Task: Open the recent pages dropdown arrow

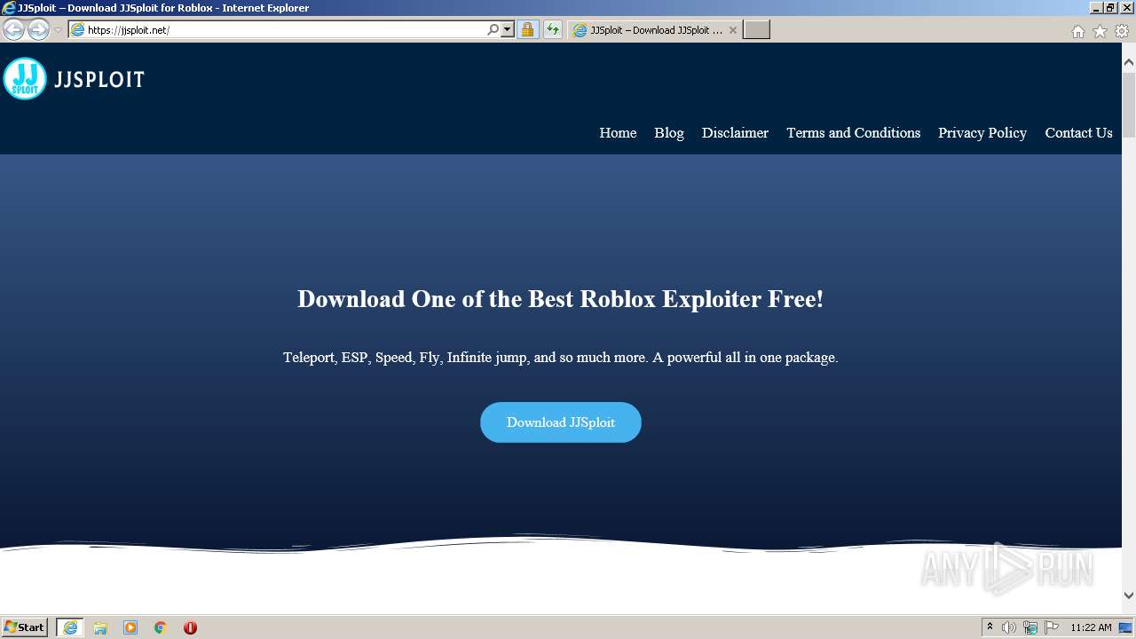Action: pos(58,30)
